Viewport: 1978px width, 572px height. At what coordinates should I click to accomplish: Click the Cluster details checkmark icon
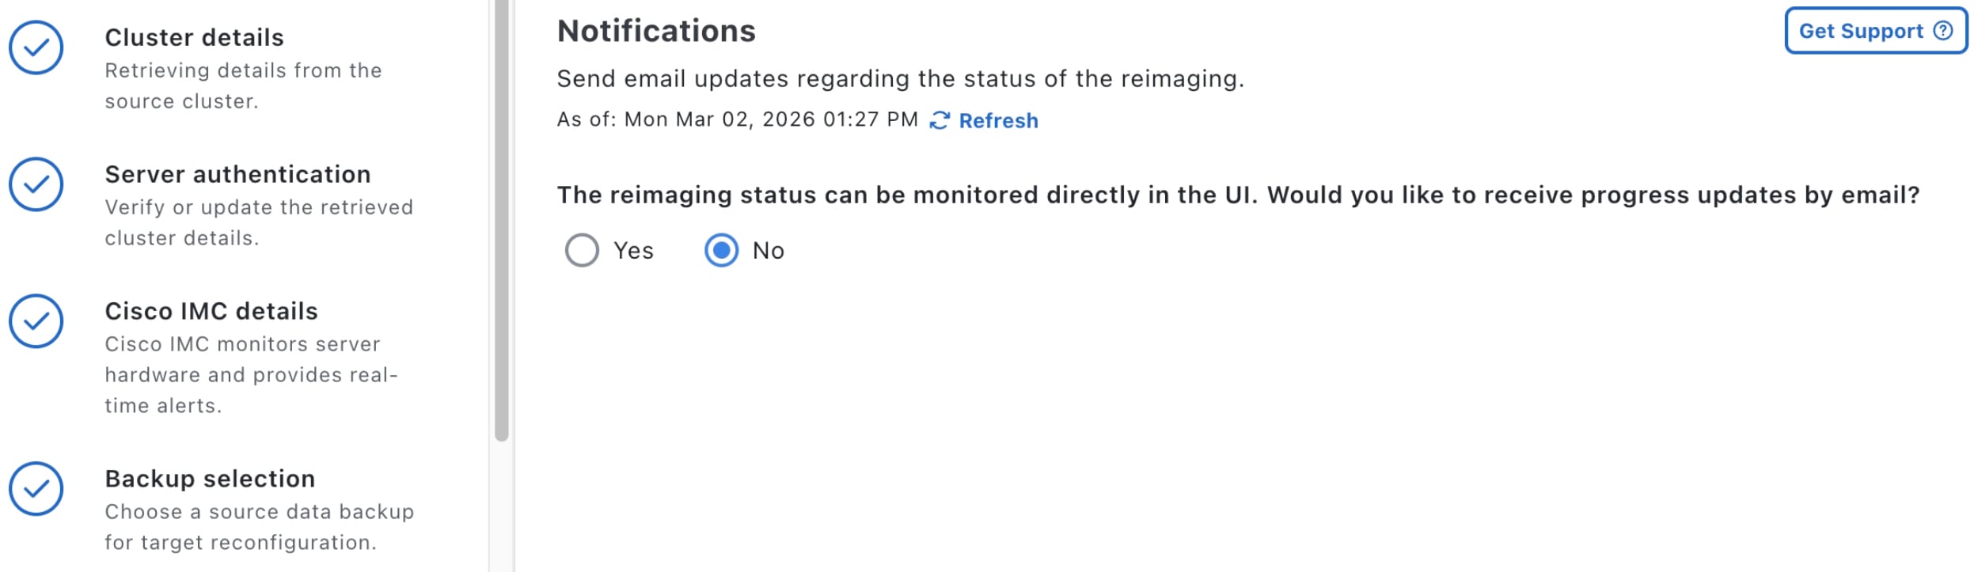click(x=36, y=47)
